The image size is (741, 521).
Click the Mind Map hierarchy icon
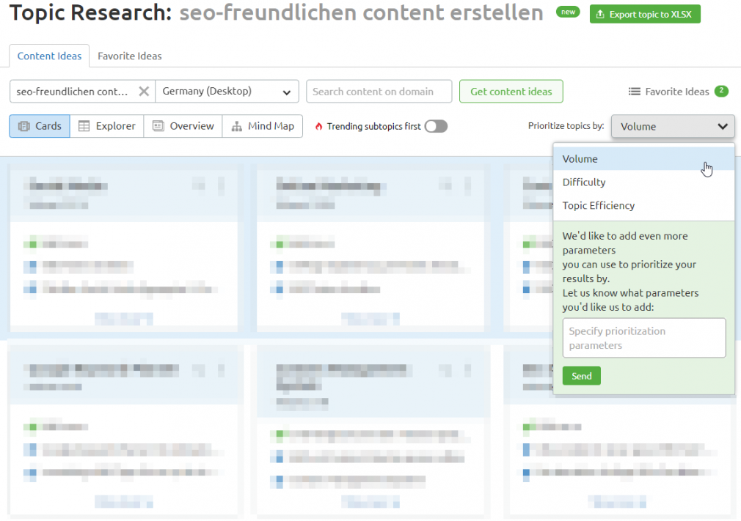coord(236,126)
